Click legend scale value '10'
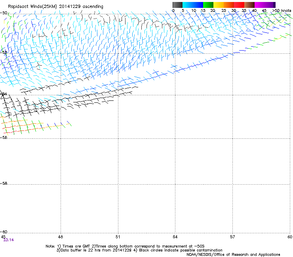Screen dimensions: 293x257 tap(194, 11)
